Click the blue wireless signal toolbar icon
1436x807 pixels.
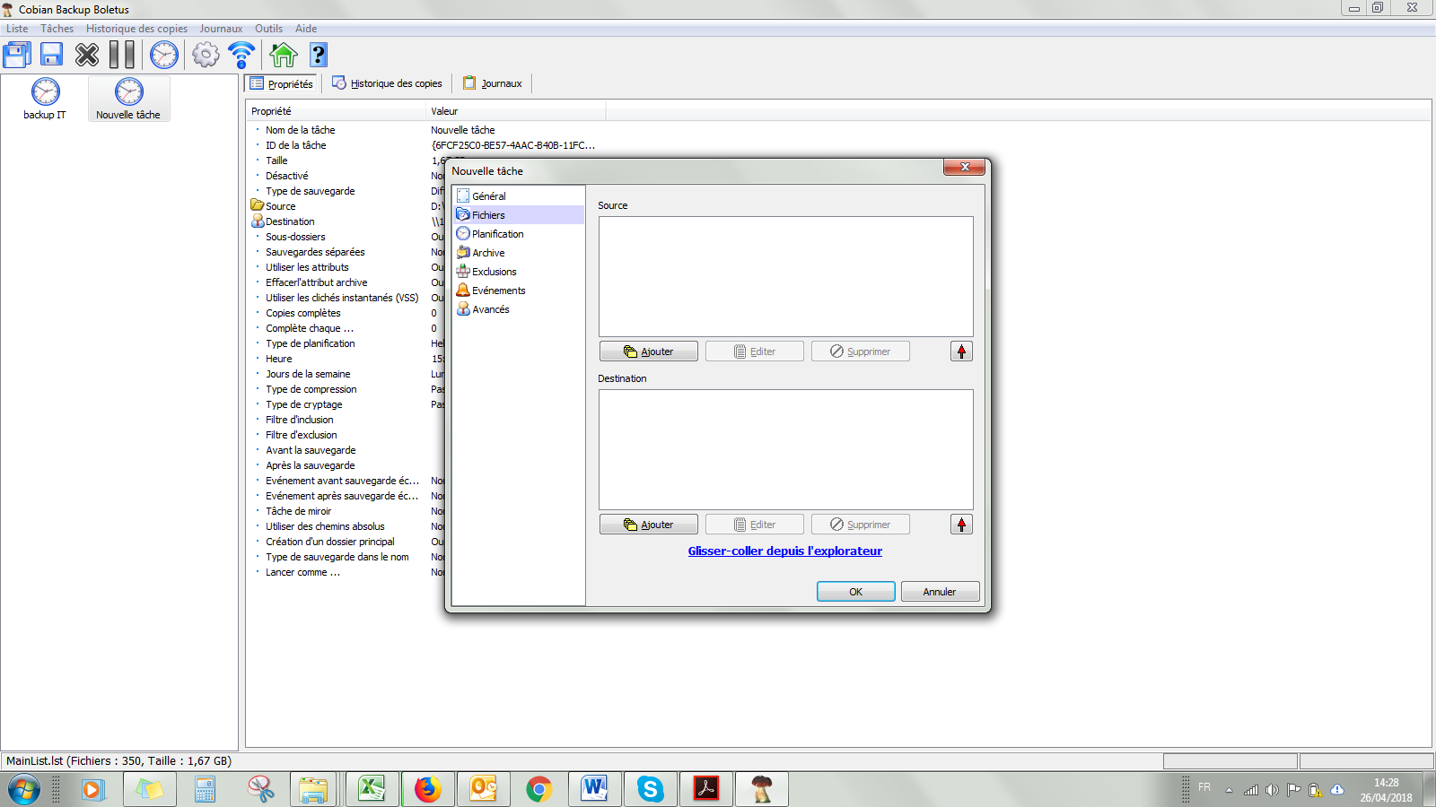tap(241, 56)
